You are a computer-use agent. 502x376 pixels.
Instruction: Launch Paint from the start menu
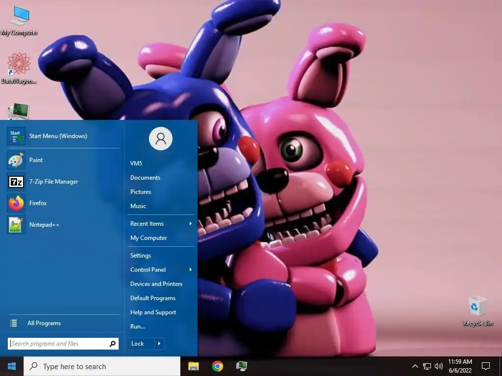63,160
